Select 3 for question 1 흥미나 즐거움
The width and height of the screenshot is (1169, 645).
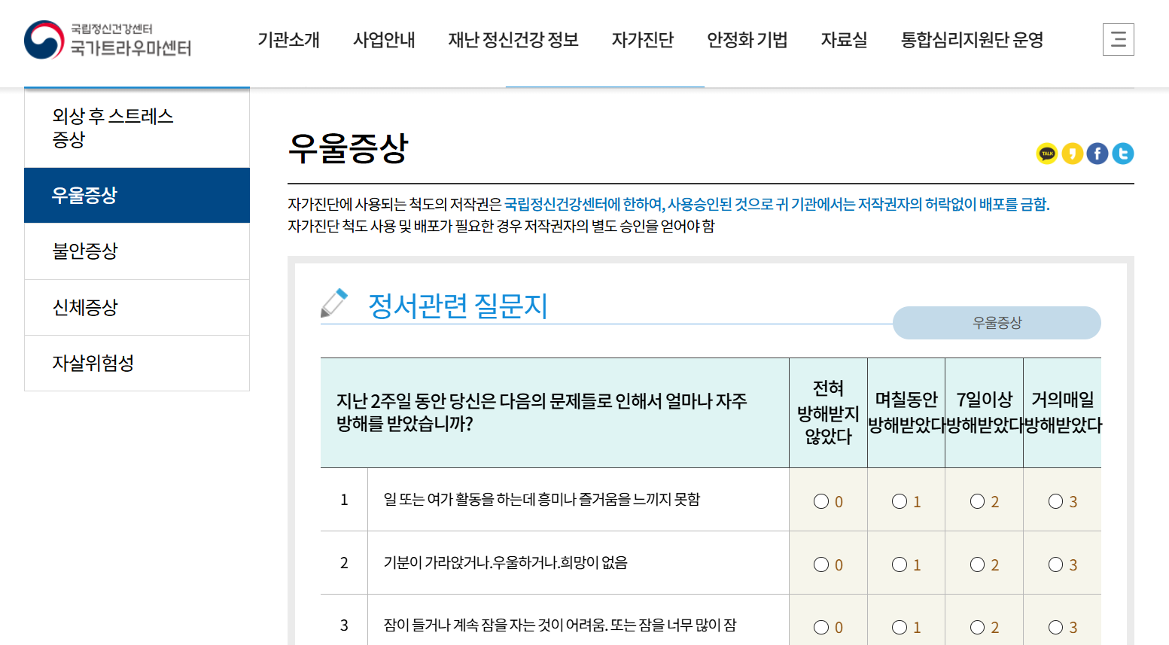coord(1056,501)
